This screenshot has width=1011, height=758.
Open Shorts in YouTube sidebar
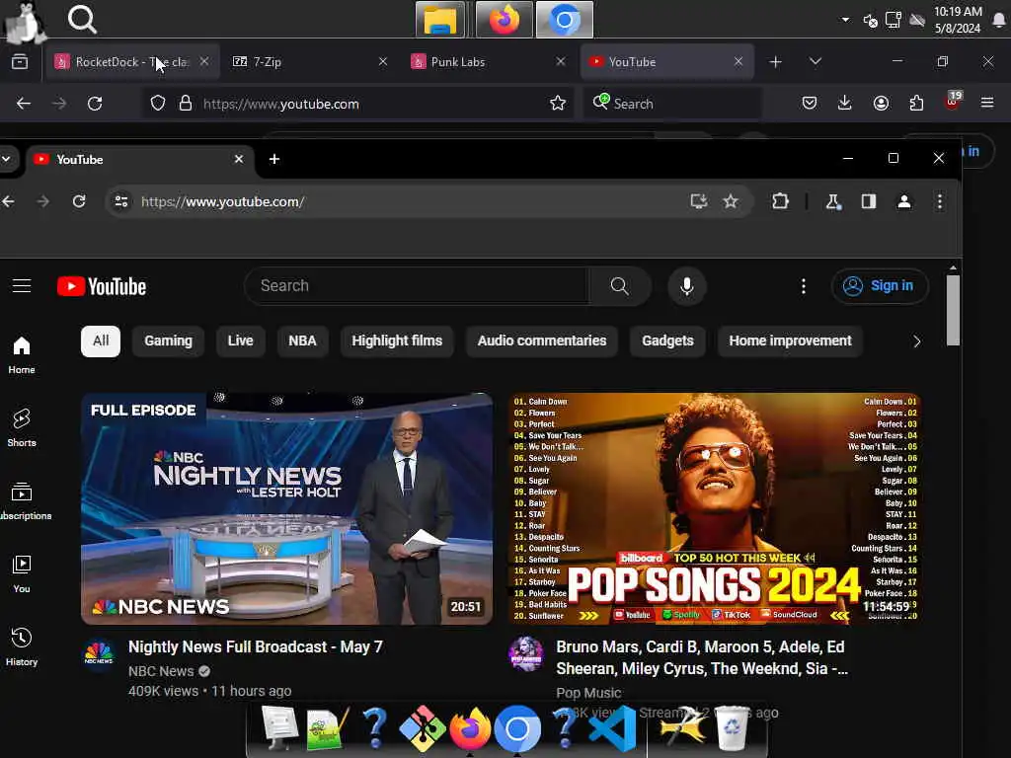pyautogui.click(x=22, y=428)
